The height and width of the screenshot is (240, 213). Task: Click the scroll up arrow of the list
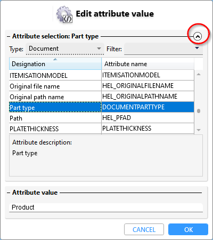pos(199,74)
